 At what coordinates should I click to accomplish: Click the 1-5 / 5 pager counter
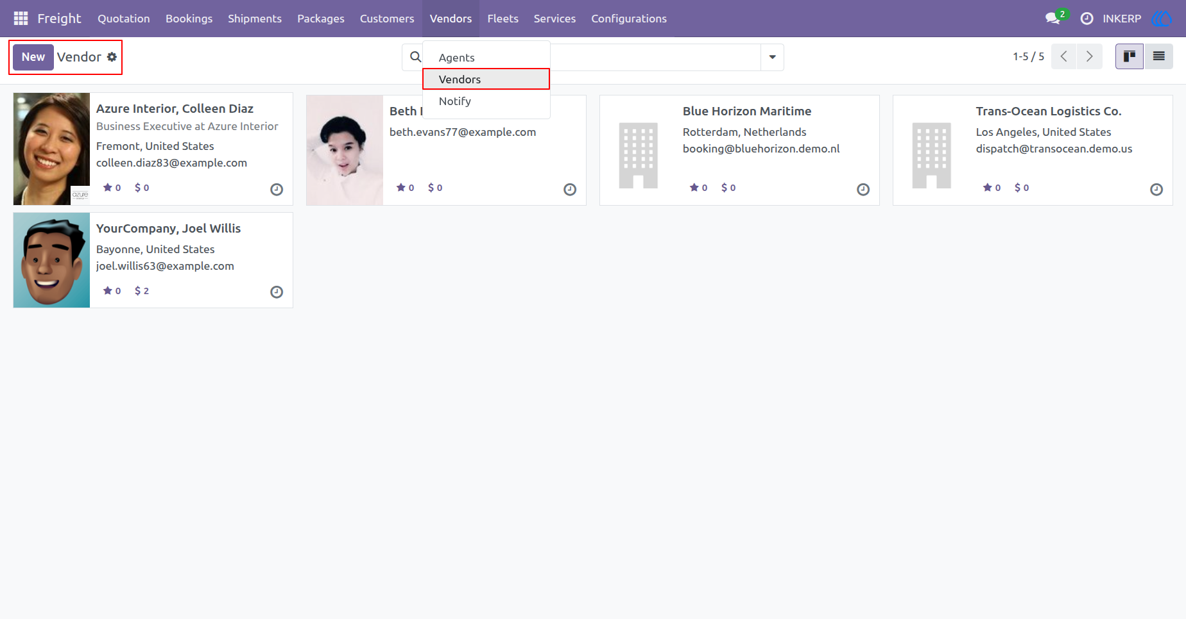pos(1029,56)
